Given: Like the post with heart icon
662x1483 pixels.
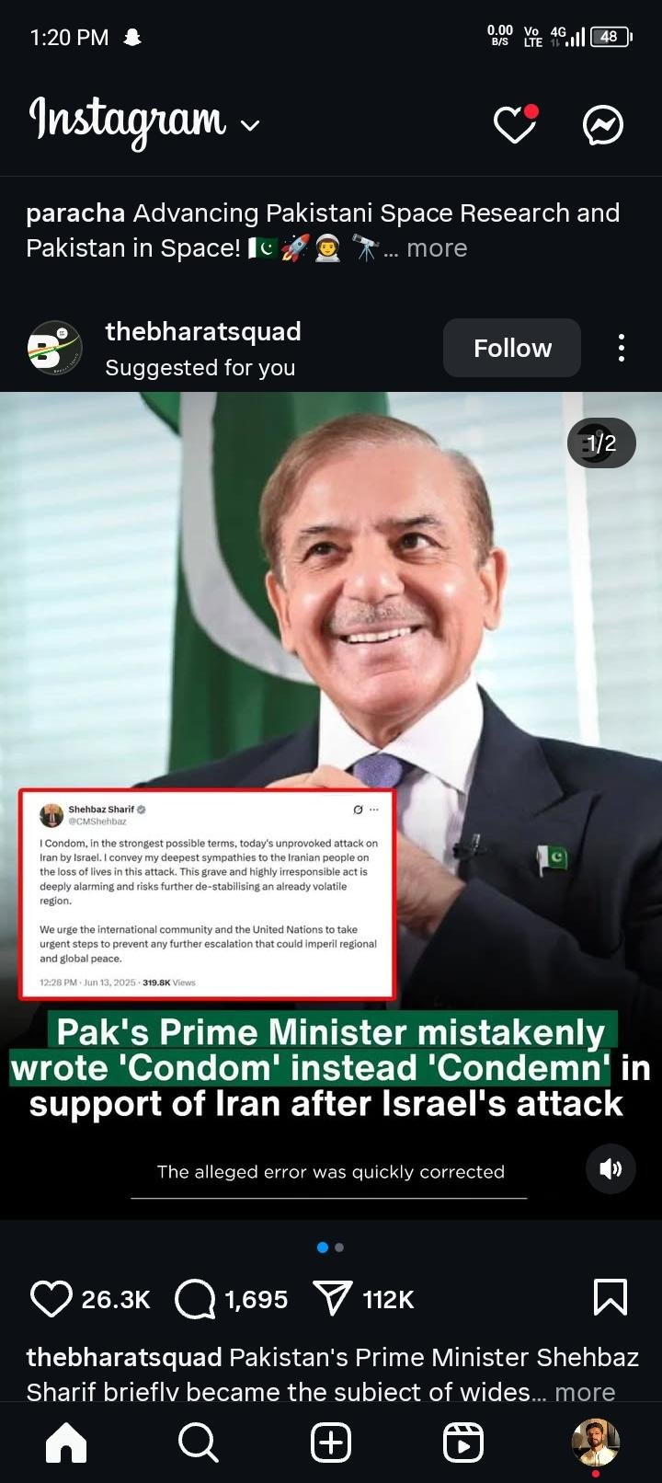Looking at the screenshot, I should pyautogui.click(x=51, y=1299).
